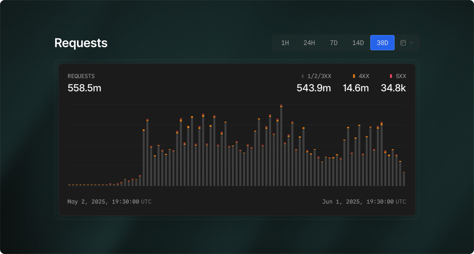Toggle the 5XX series label

[x=401, y=76]
